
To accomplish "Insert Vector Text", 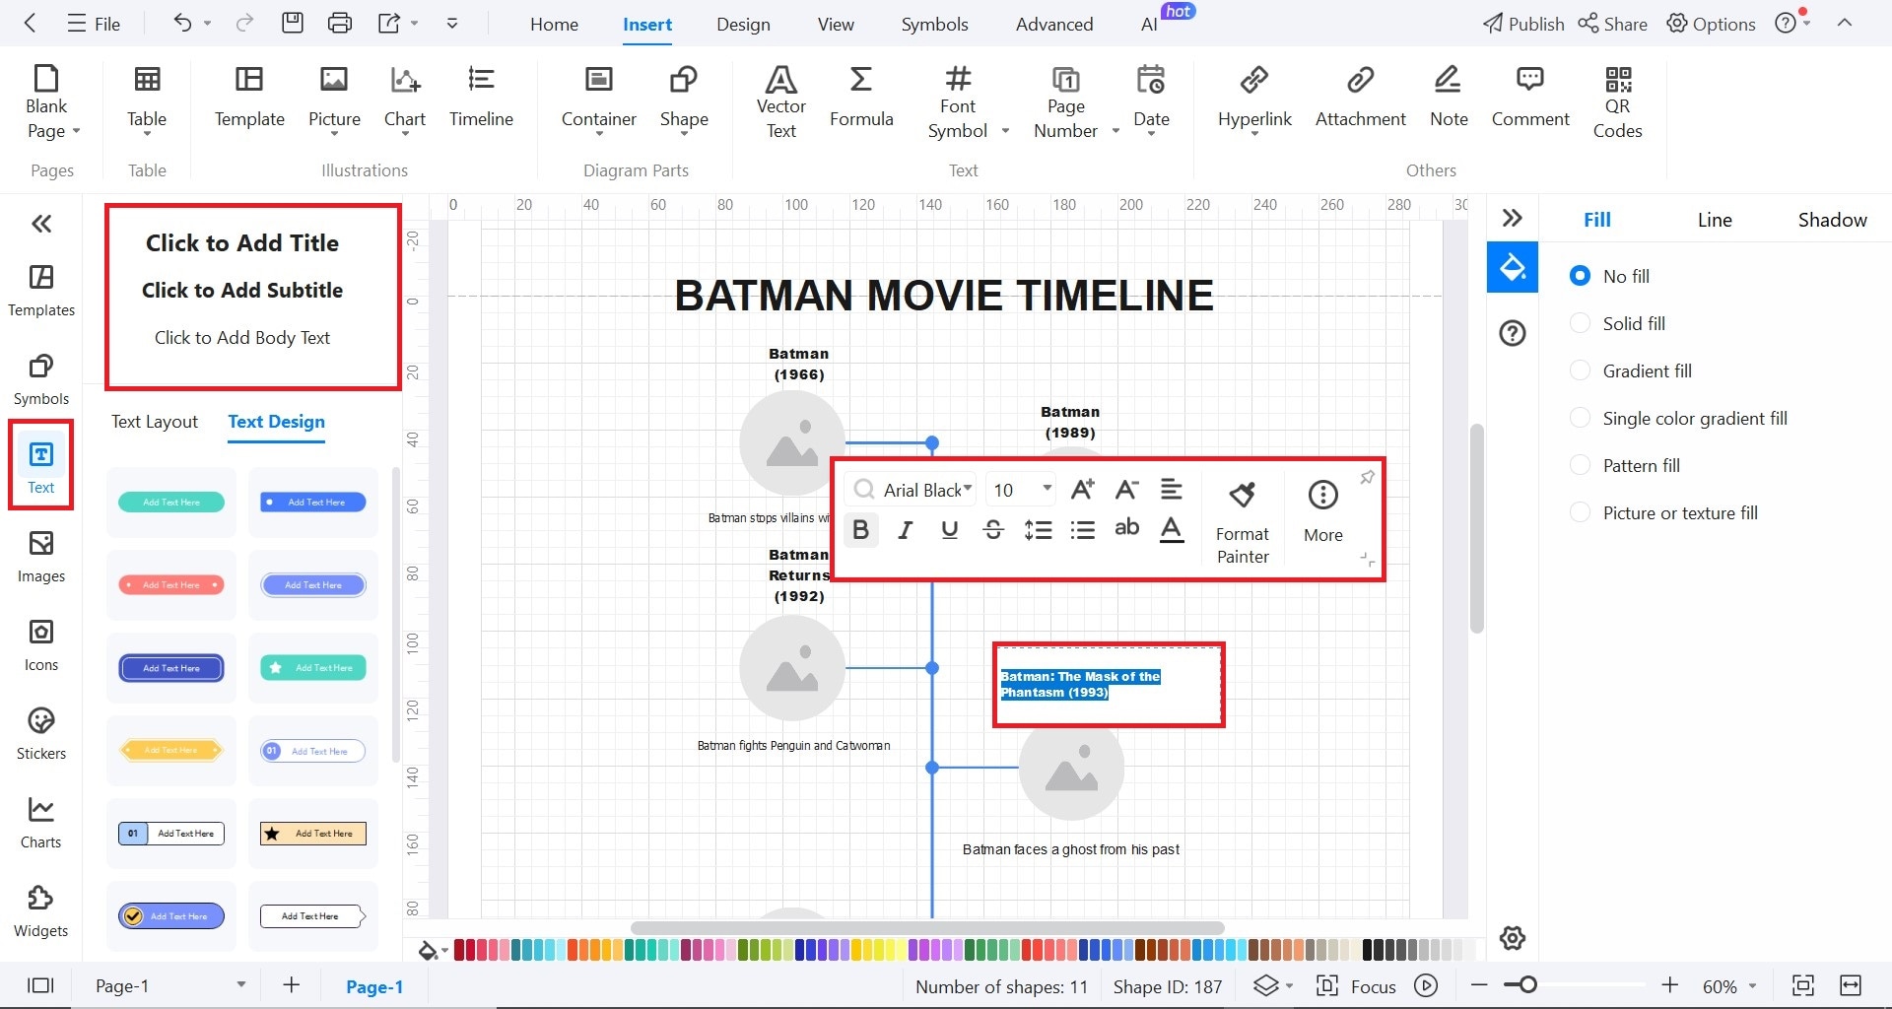I will [x=780, y=101].
